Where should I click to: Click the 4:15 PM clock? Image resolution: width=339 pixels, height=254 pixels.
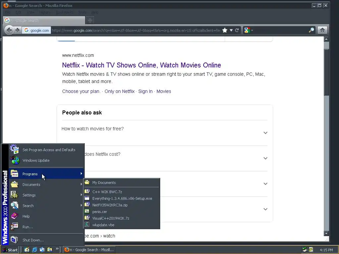(x=326, y=250)
